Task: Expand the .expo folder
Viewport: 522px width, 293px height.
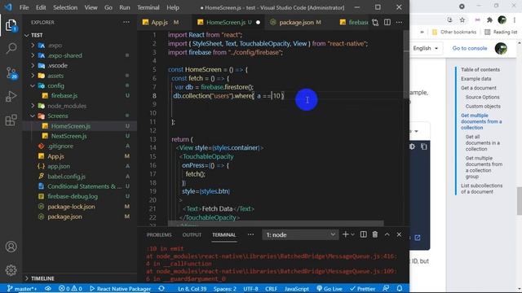Action: pyautogui.click(x=33, y=46)
